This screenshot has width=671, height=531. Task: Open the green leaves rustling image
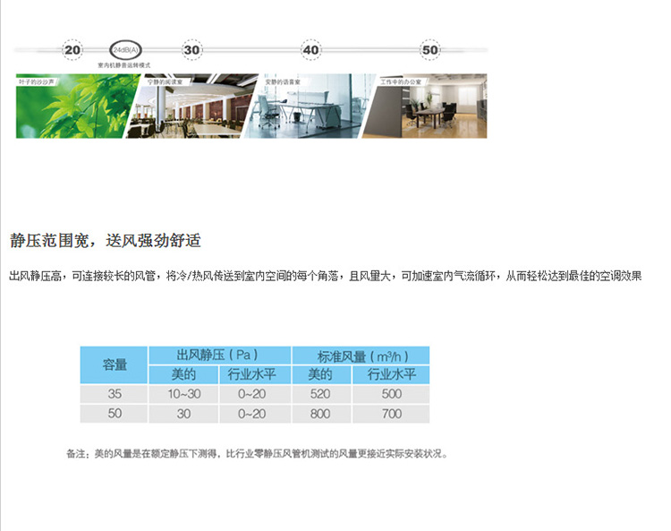point(72,106)
